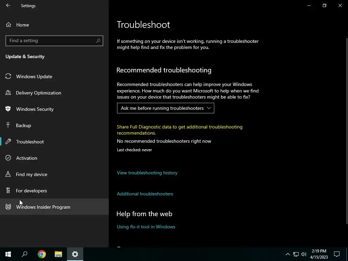Click the Find a setting search box
This screenshot has width=348, height=261.
pos(54,41)
